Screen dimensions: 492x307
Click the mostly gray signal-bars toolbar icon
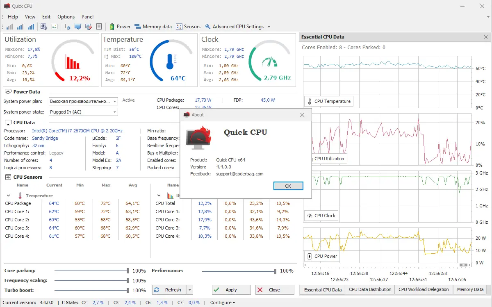coord(9,27)
